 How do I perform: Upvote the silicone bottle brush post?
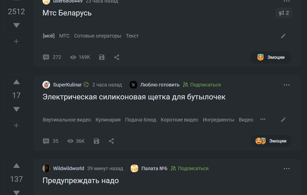click(17, 82)
